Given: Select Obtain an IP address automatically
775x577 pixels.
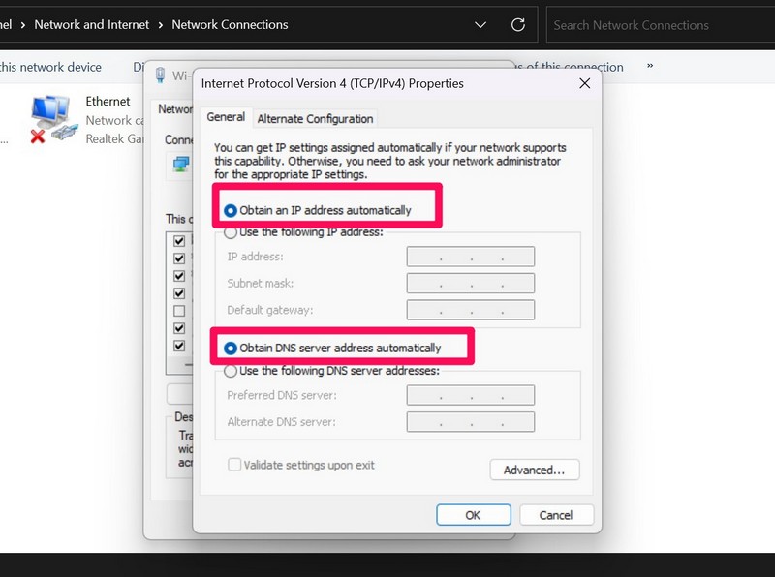Looking at the screenshot, I should coord(231,210).
